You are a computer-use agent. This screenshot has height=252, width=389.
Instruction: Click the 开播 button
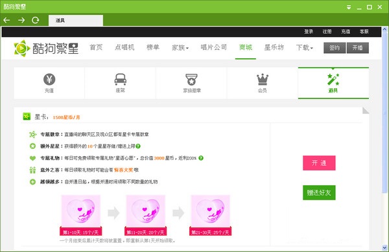pyautogui.click(x=358, y=48)
